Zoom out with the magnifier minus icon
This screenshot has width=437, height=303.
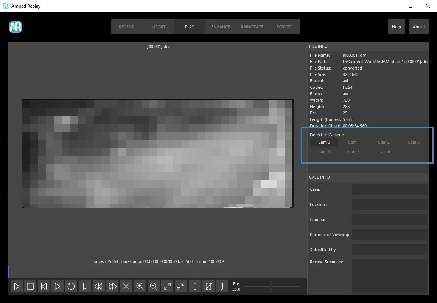click(x=154, y=286)
